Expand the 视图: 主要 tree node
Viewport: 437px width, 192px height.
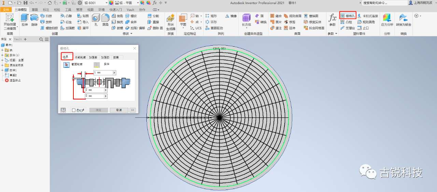(2, 60)
